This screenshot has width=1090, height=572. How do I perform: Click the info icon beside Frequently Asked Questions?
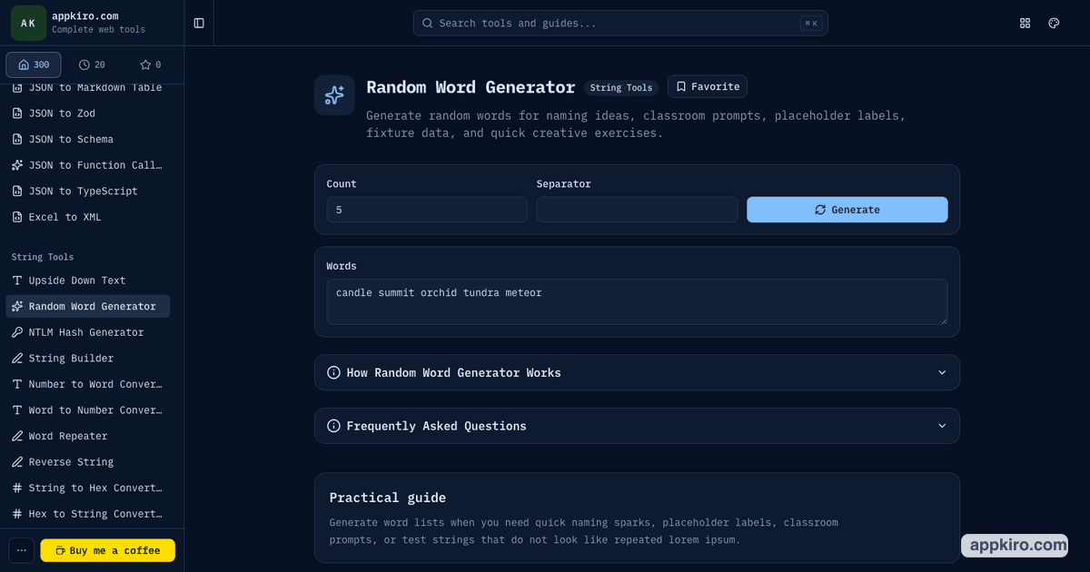[333, 426]
